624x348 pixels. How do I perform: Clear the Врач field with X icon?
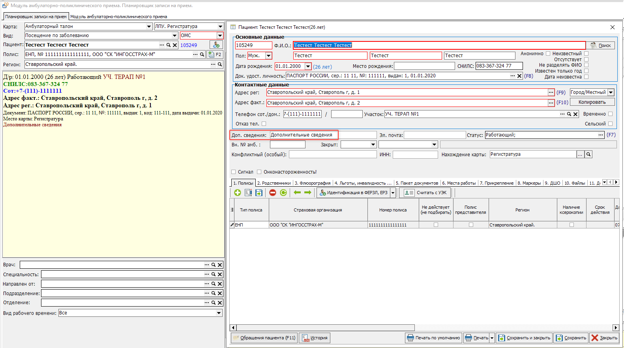pyautogui.click(x=220, y=265)
